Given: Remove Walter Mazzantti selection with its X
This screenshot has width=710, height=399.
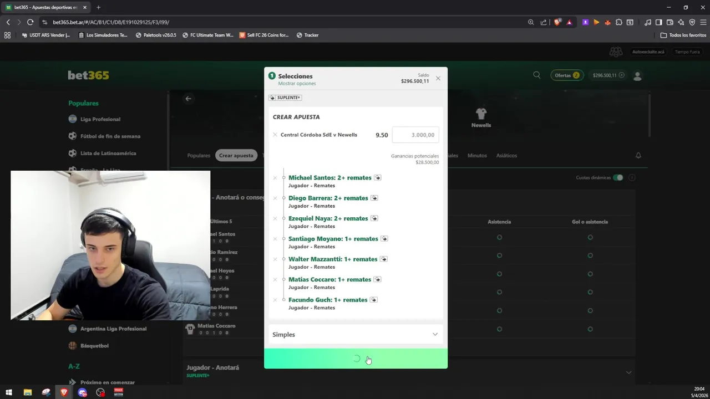Looking at the screenshot, I should (275, 259).
